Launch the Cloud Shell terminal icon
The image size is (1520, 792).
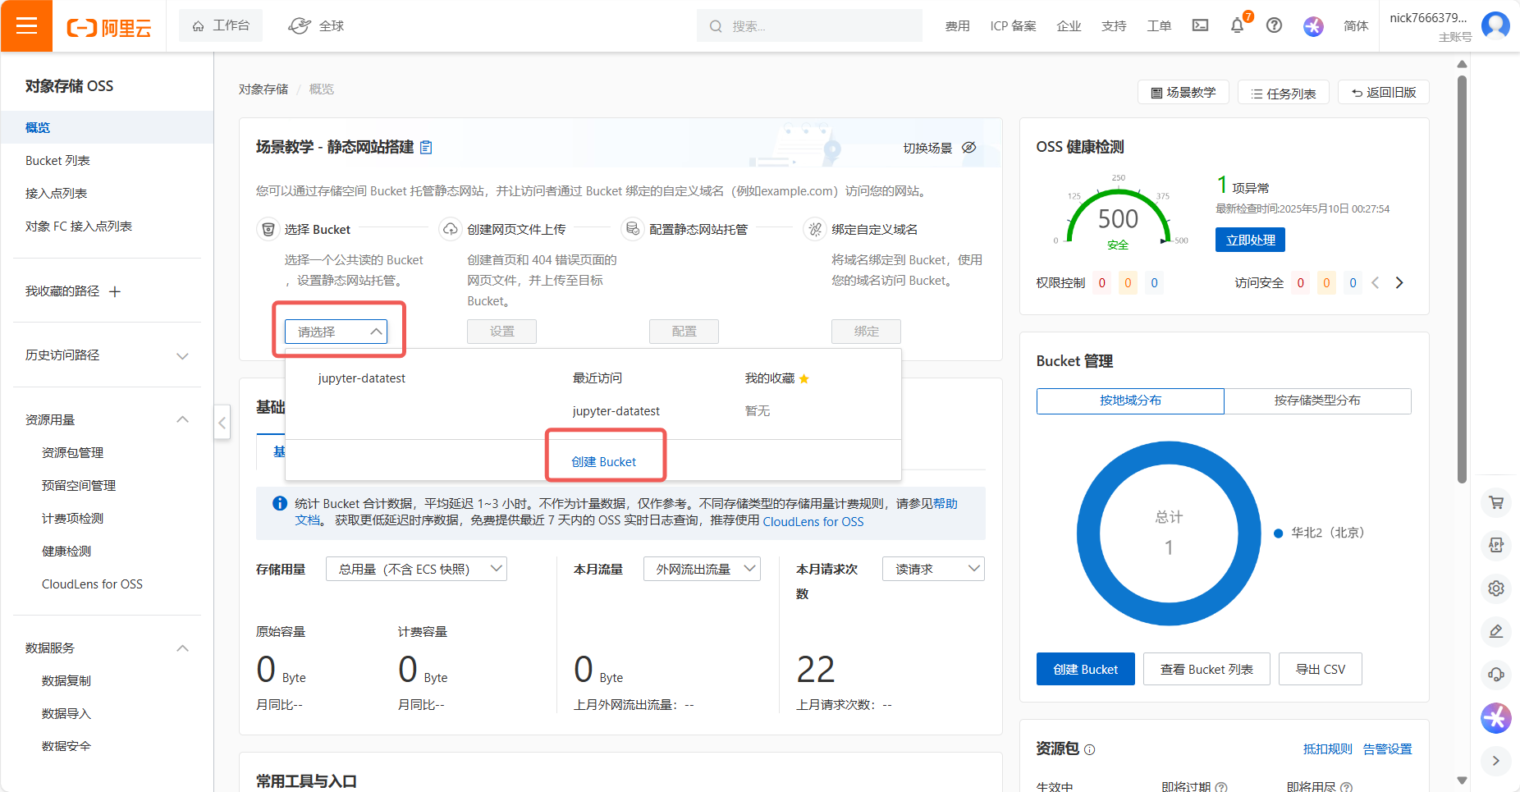[1200, 26]
